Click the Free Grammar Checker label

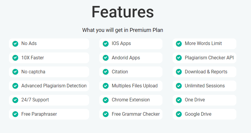[x=136, y=114]
